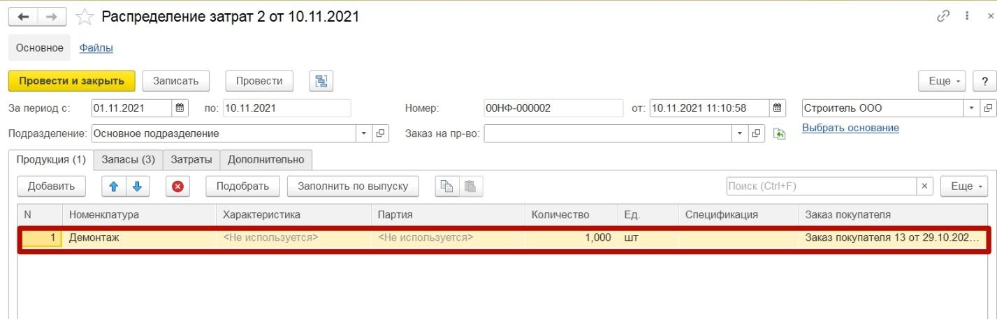Select the Дополнительно tab

click(x=266, y=159)
